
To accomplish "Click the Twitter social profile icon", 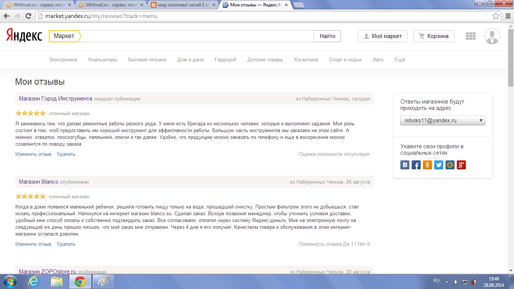I will click(439, 165).
